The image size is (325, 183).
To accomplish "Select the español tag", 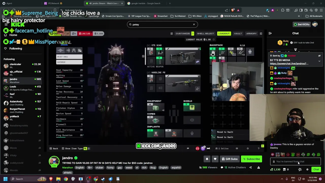I will tap(176, 167).
